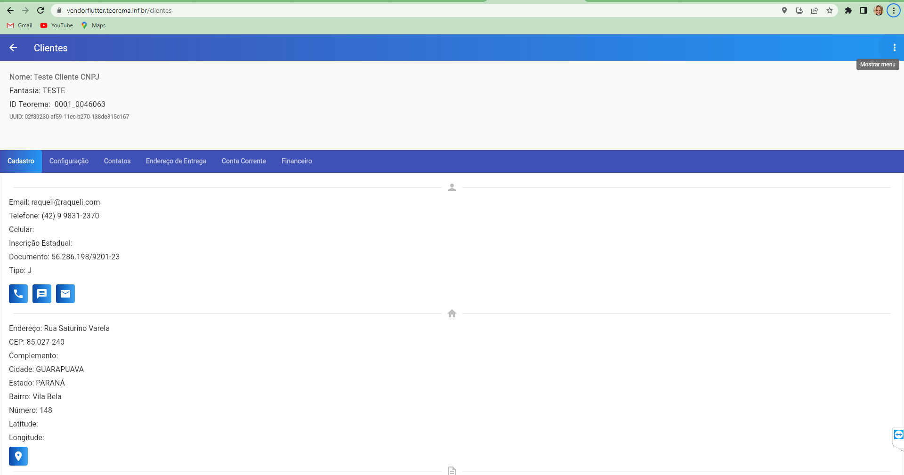
Task: Tap the blue phone call button
Action: pos(18,294)
